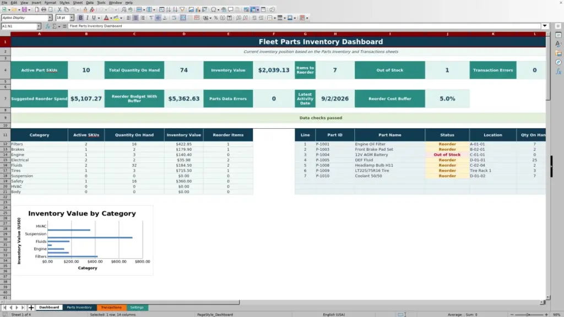Expand the formula bar arrow

point(545,26)
